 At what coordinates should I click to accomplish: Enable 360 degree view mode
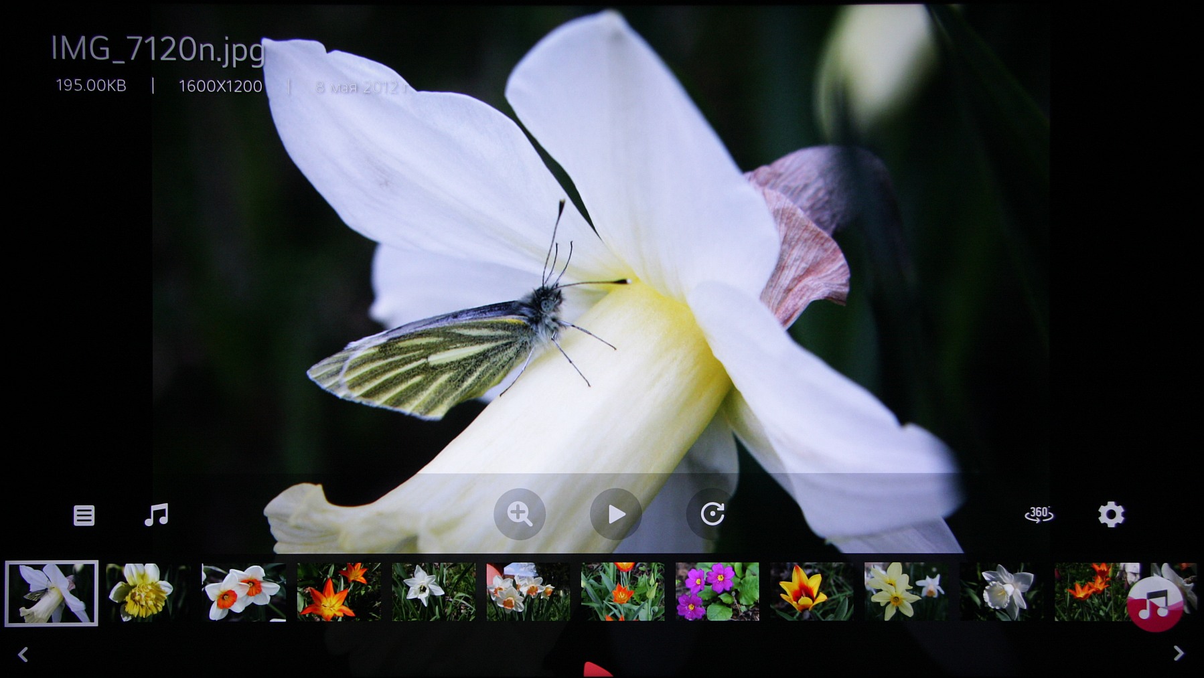click(x=1039, y=514)
